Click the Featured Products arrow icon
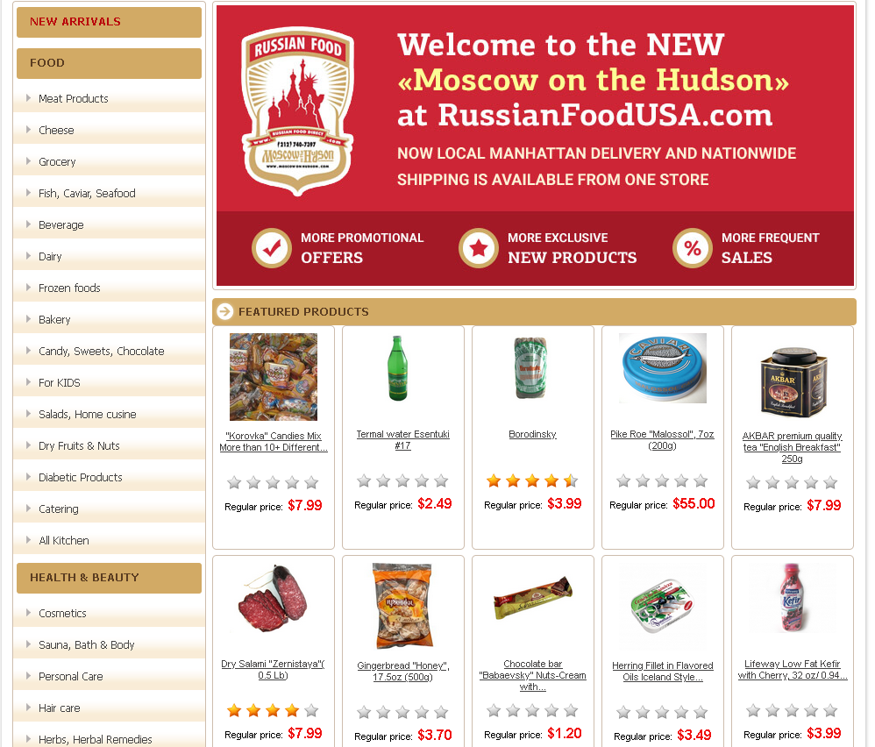 pyautogui.click(x=225, y=311)
